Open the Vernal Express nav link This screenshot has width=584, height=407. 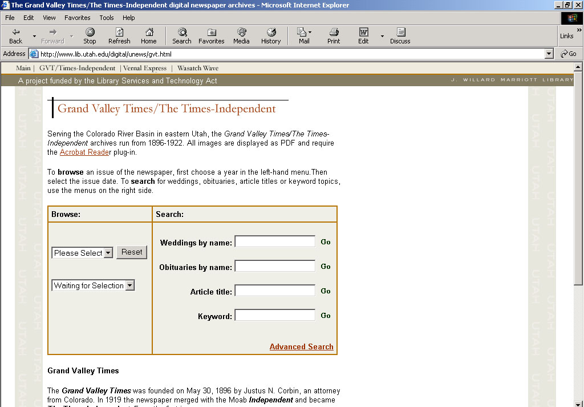coord(144,68)
